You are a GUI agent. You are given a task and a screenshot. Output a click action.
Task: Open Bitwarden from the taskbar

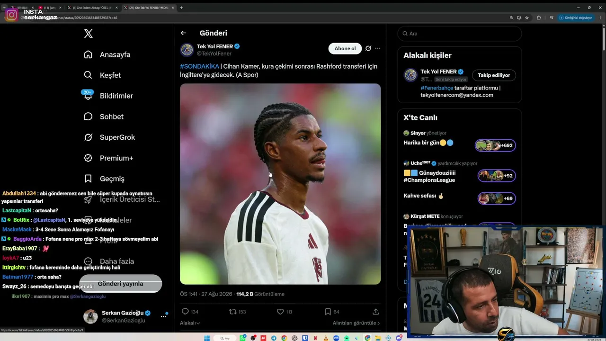(x=305, y=338)
